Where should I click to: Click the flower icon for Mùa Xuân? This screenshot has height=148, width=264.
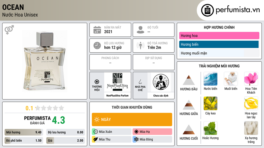point(96,132)
